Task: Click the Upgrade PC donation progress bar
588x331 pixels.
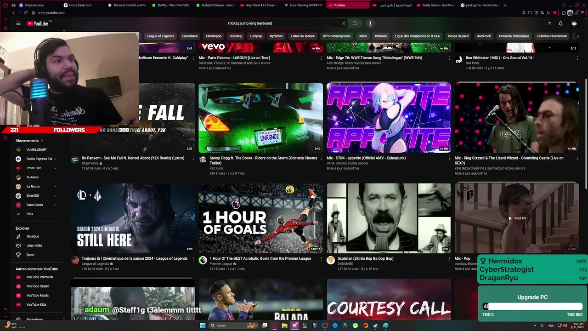Action: 532,307
